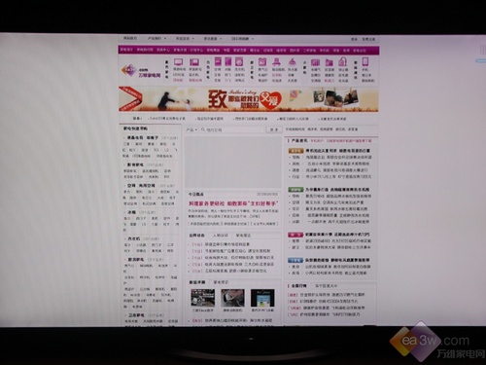The image size is (486, 365).
Task: Click the flat-screen TV category icon
Action: pos(178,62)
